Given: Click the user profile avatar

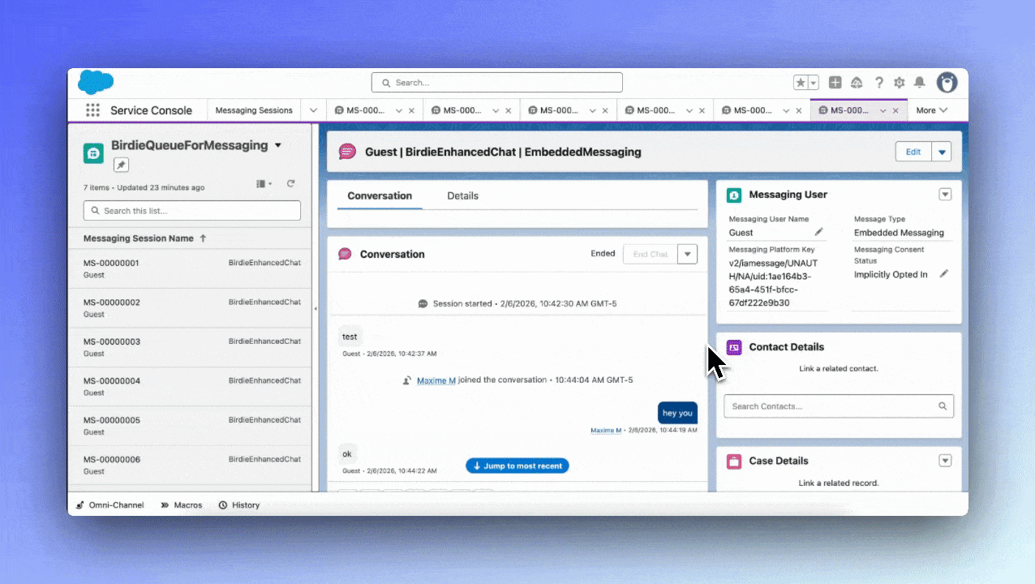Looking at the screenshot, I should coord(947,82).
